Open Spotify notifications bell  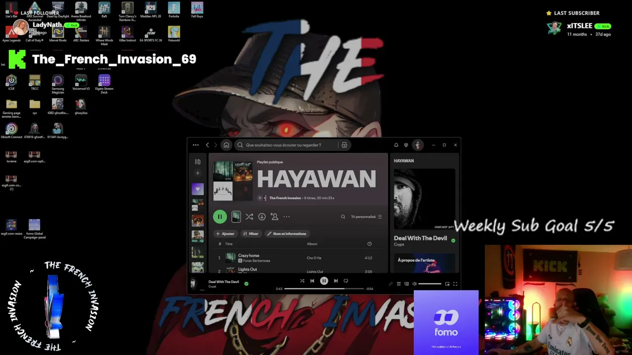pyautogui.click(x=396, y=145)
